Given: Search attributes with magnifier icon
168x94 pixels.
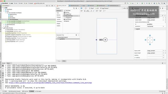Looking at the screenshot, I should [x=160, y=8].
